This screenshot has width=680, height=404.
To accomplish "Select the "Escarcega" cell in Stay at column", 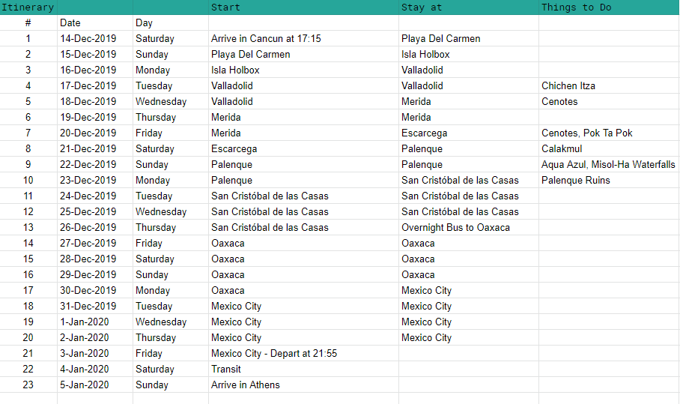I will pyautogui.click(x=424, y=133).
